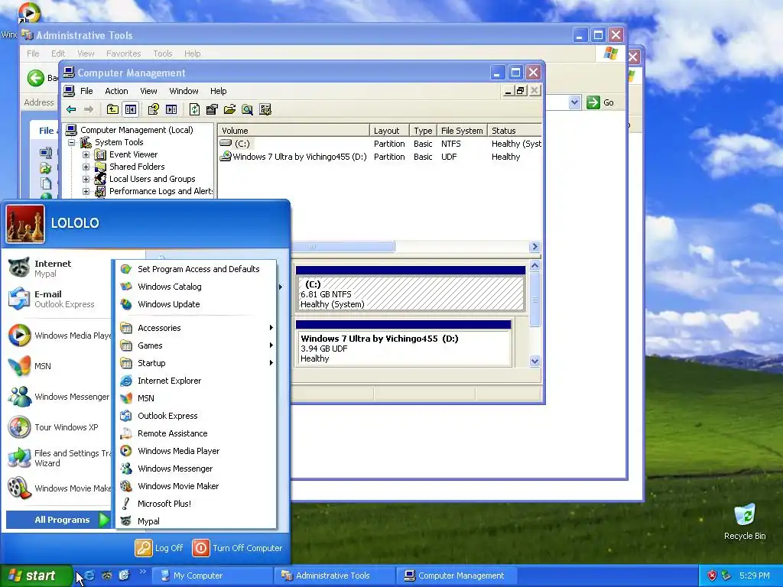Viewport: 783px width, 587px height.
Task: Open Windows Messenger from Start menu left column
Action: click(57, 397)
